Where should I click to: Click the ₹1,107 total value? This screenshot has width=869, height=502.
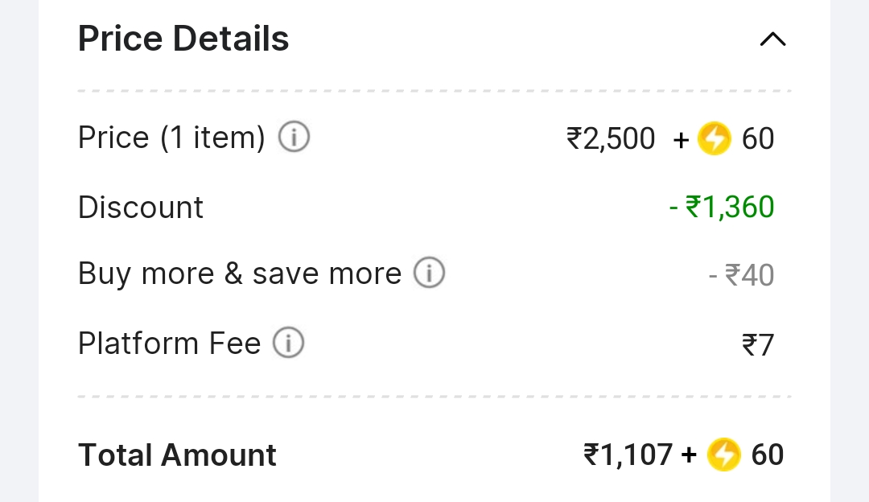tap(628, 455)
